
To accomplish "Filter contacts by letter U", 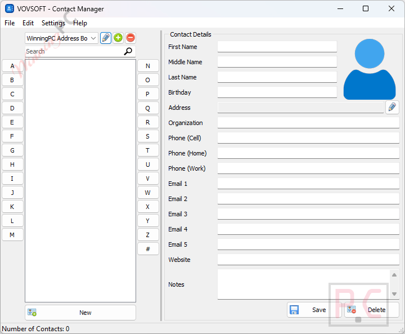I will click(148, 164).
